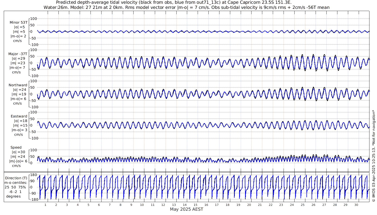Select day 22 on the date axis
Screen dimensions: 377x215
point(270,205)
